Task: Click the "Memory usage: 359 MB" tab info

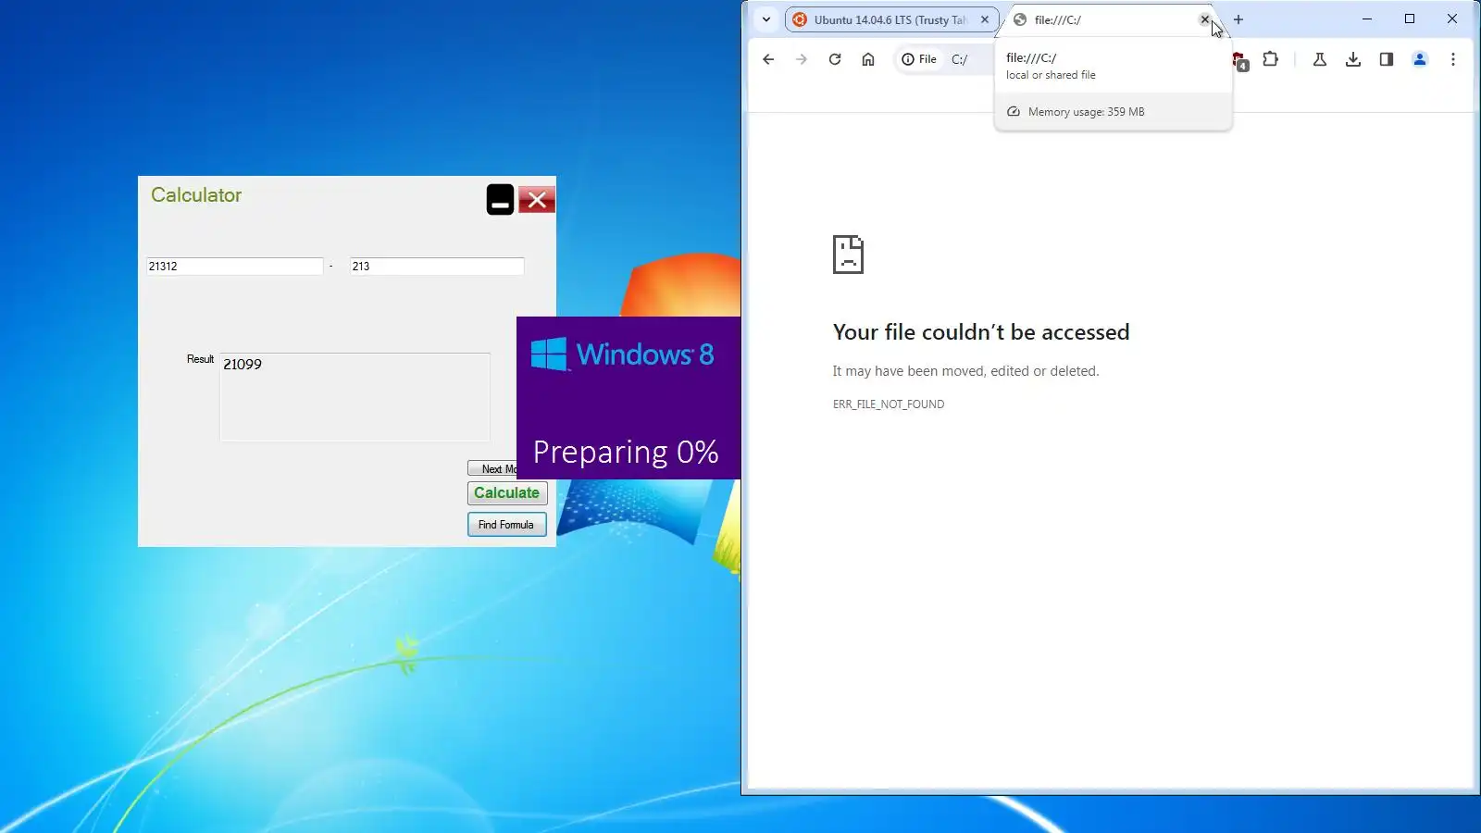Action: pyautogui.click(x=1086, y=112)
